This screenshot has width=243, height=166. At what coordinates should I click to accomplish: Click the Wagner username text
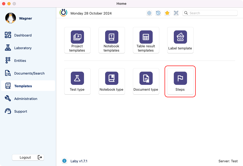(25, 18)
